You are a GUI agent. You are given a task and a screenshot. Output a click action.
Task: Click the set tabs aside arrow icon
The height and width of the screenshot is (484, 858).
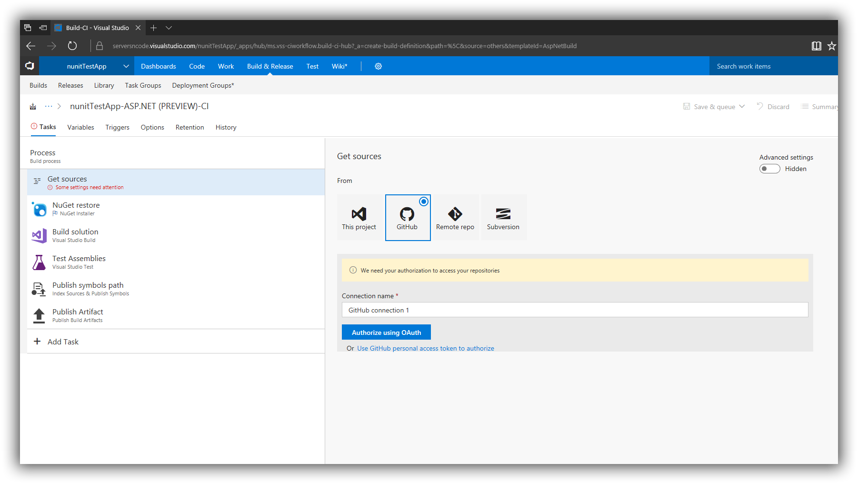coord(43,28)
